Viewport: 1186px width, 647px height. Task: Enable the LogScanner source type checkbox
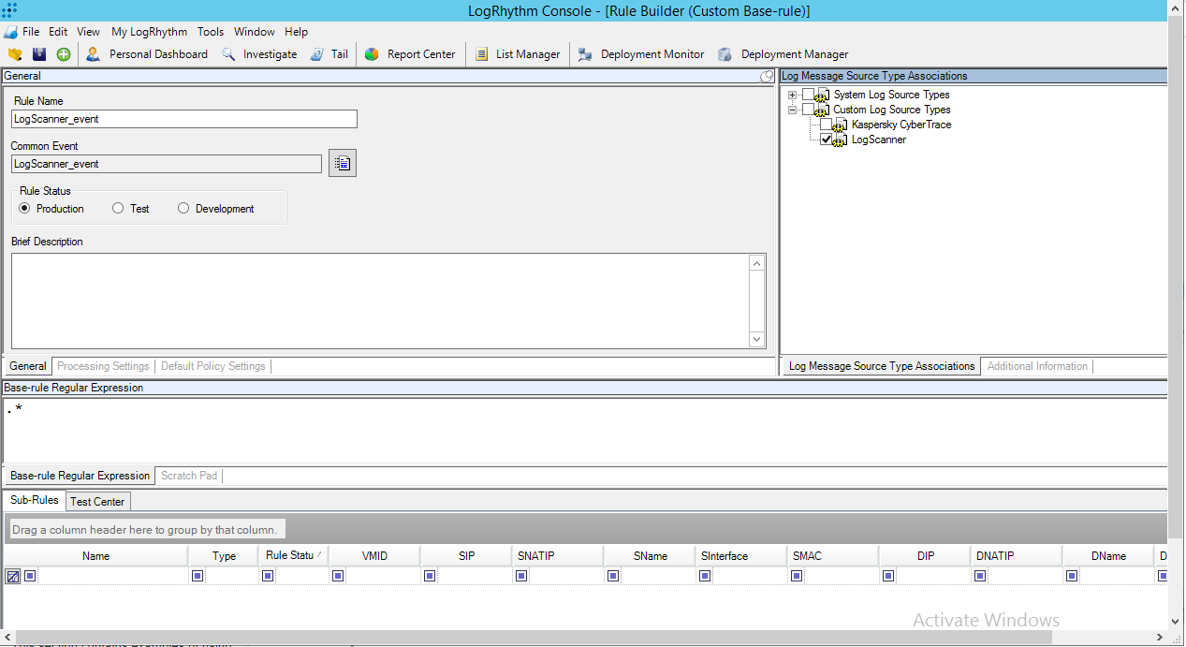click(827, 139)
